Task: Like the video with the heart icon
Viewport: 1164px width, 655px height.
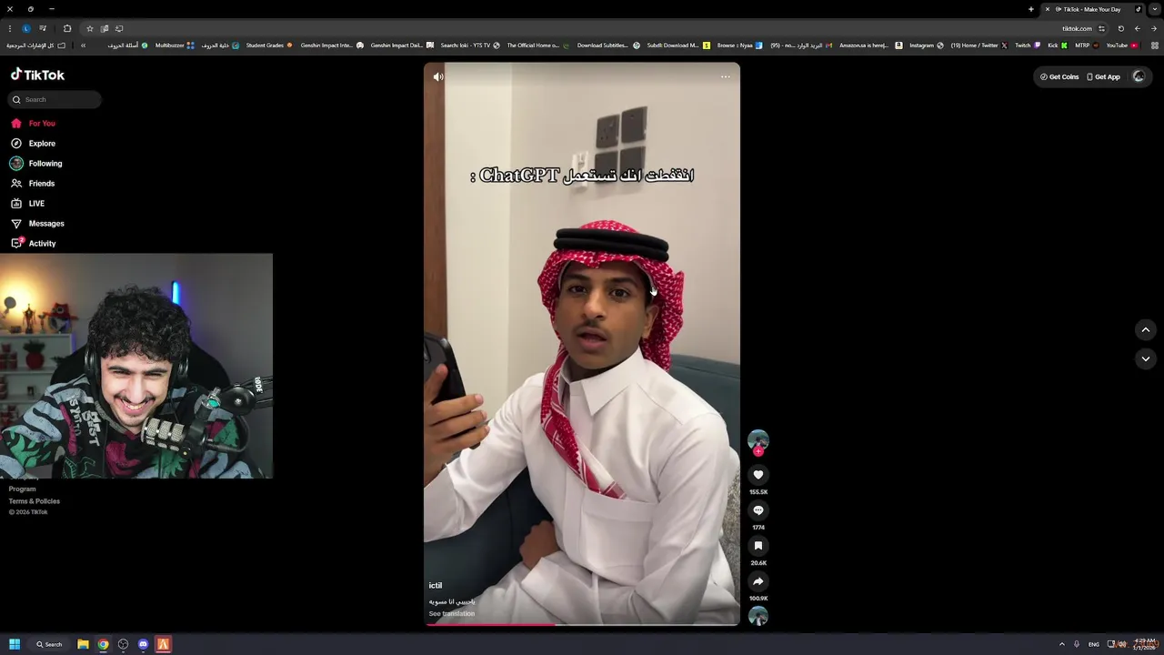Action: [758, 475]
